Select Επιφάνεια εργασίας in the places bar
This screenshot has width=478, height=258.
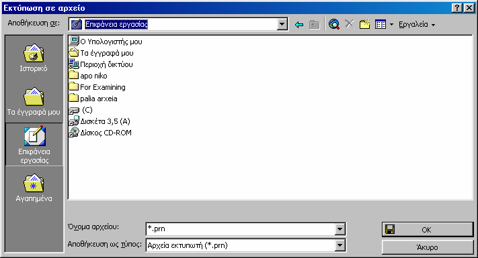(34, 145)
